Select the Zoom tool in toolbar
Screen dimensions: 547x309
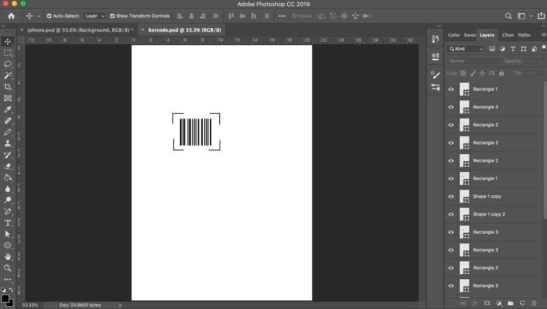point(8,268)
